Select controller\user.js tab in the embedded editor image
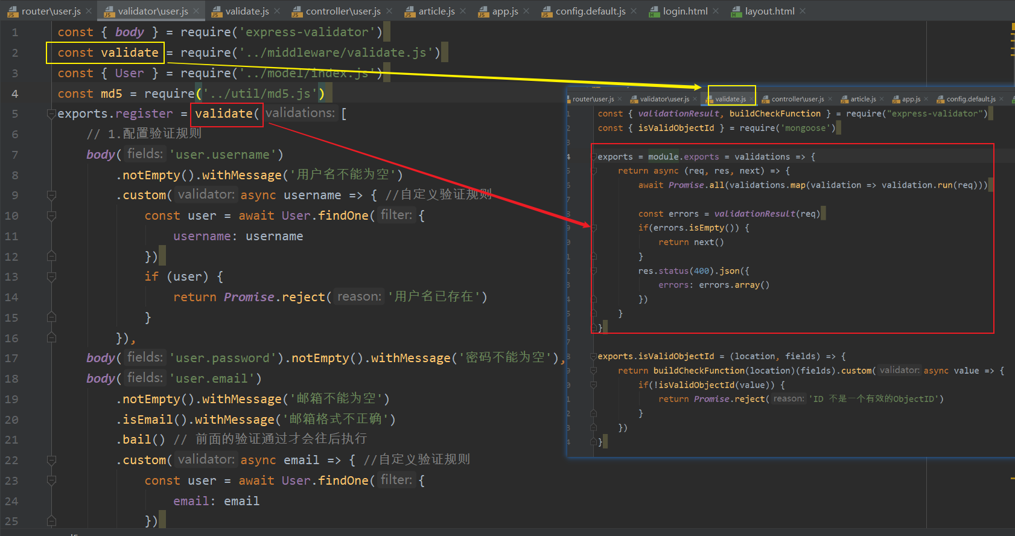 point(798,99)
